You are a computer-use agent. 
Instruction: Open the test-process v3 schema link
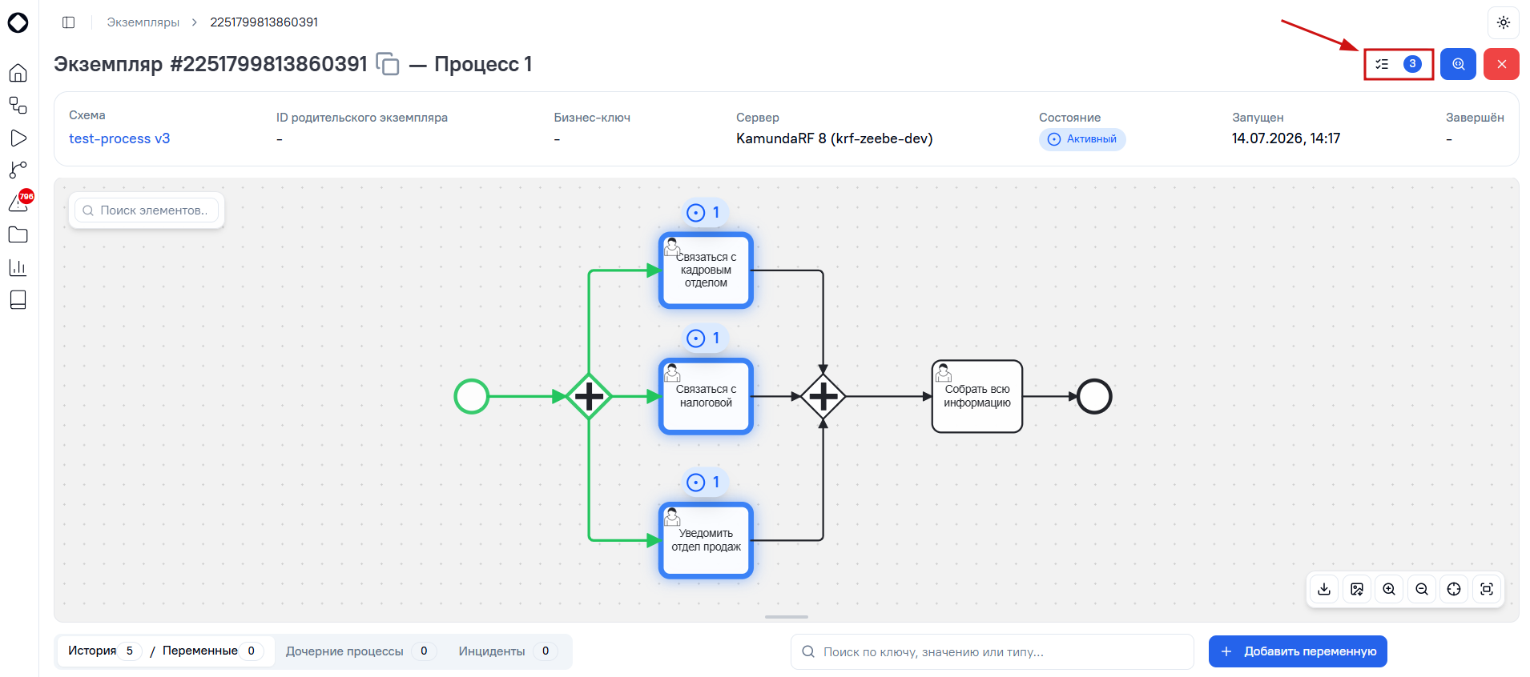119,138
